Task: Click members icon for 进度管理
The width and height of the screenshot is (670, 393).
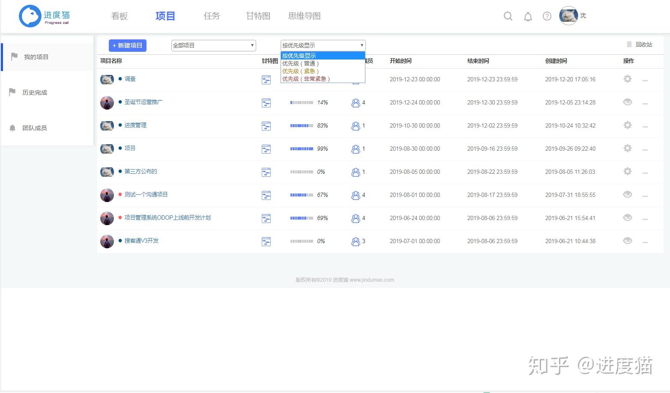Action: (356, 126)
